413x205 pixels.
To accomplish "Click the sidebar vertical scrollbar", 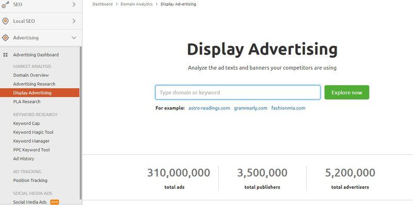I will (81, 124).
